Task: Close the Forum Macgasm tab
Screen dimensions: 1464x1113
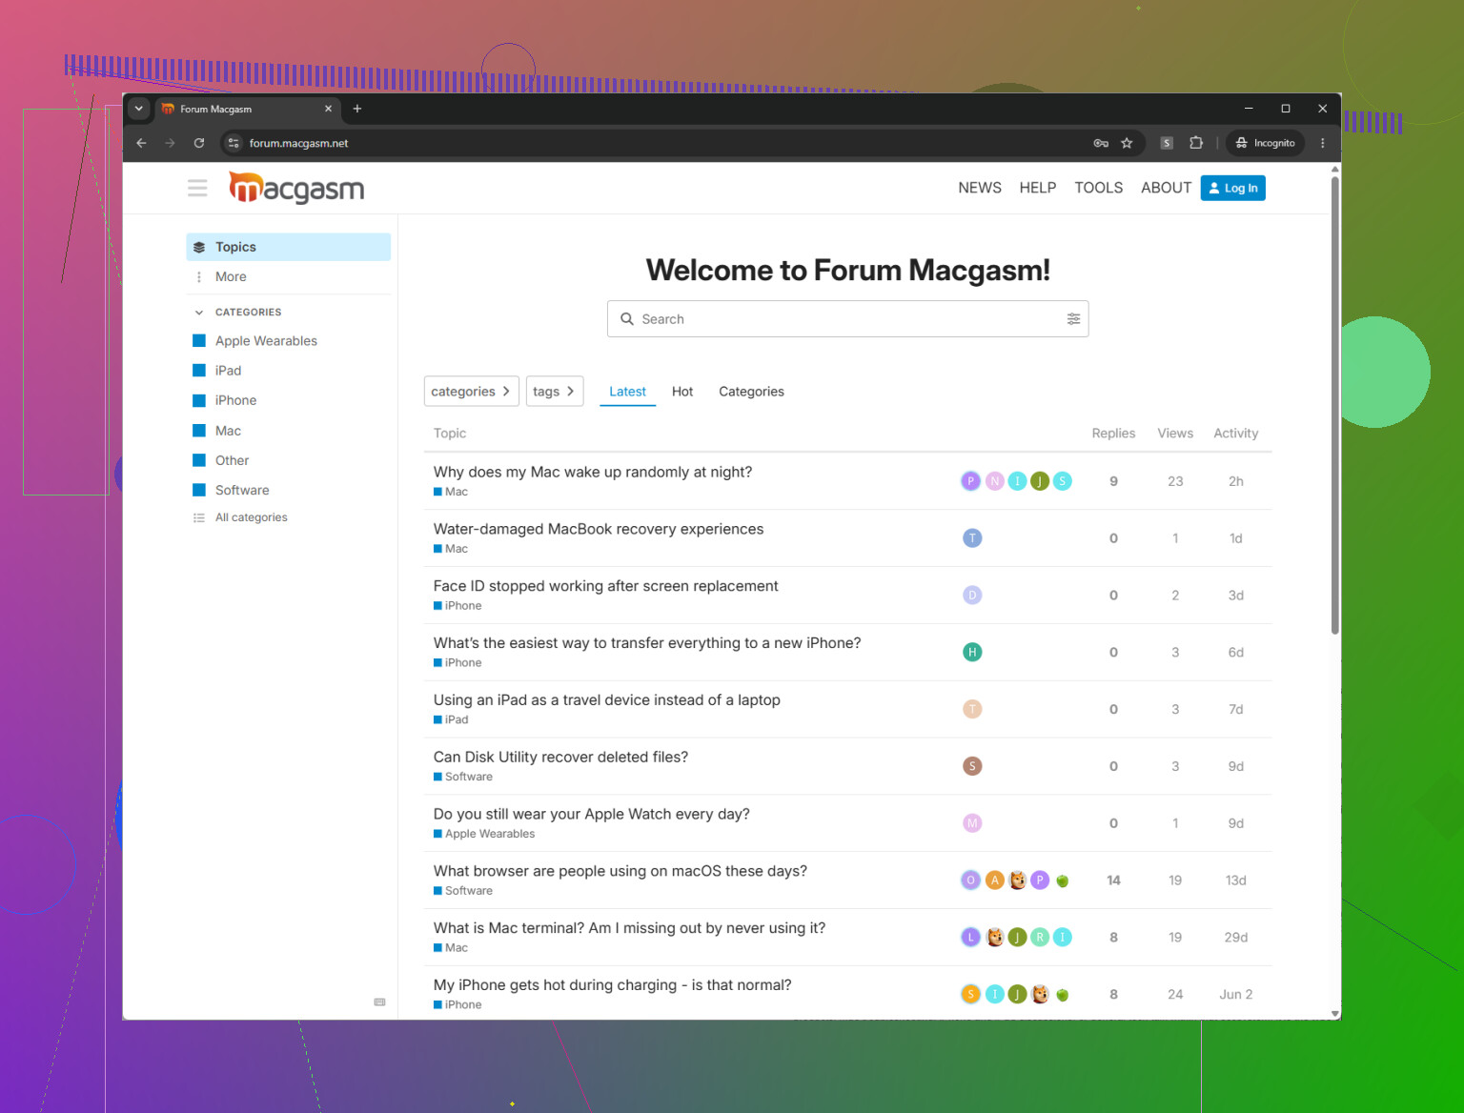Action: pos(328,109)
